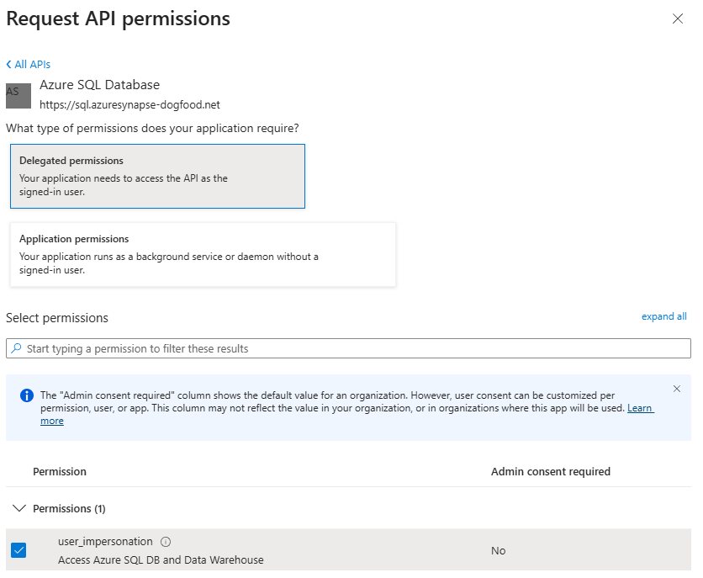
Task: Collapse the Permissions (1) group chevron
Action: (18, 508)
